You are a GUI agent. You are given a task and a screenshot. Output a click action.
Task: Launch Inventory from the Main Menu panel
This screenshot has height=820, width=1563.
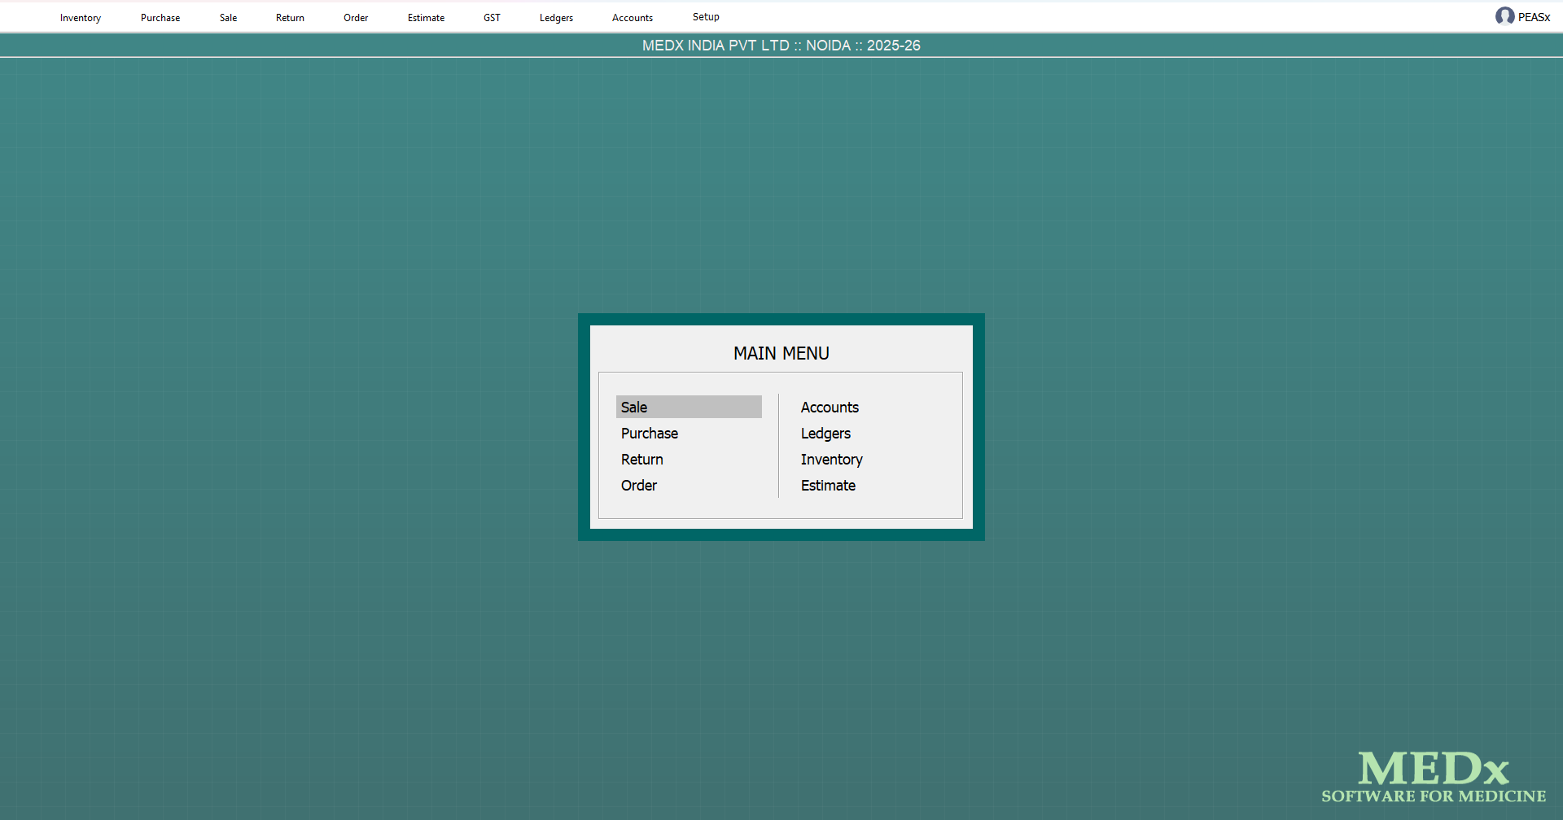(831, 460)
